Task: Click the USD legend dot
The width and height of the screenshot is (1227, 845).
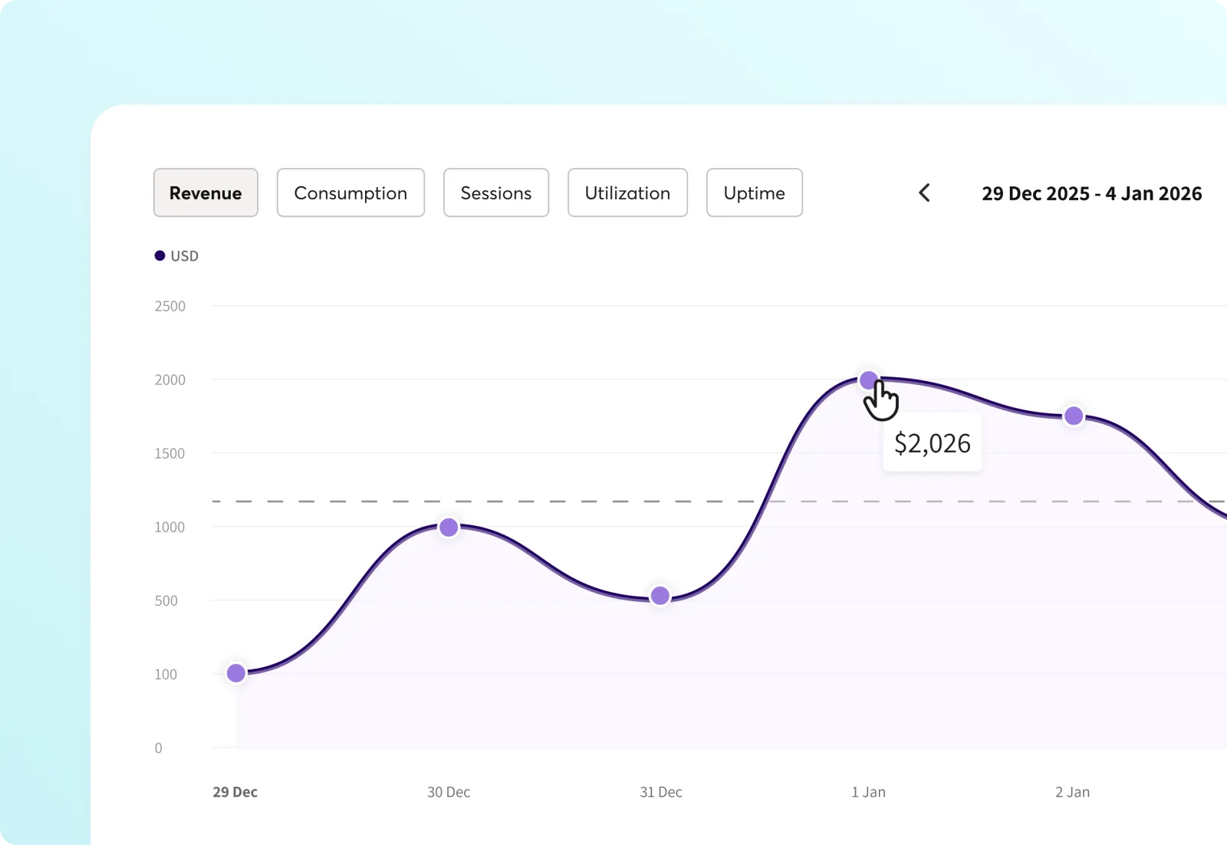Action: tap(160, 256)
